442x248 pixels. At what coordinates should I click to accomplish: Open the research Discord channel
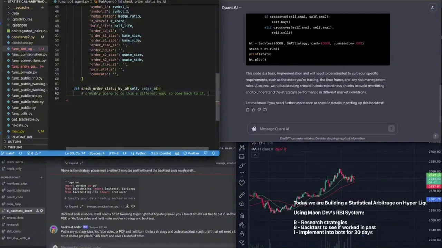click(12, 225)
